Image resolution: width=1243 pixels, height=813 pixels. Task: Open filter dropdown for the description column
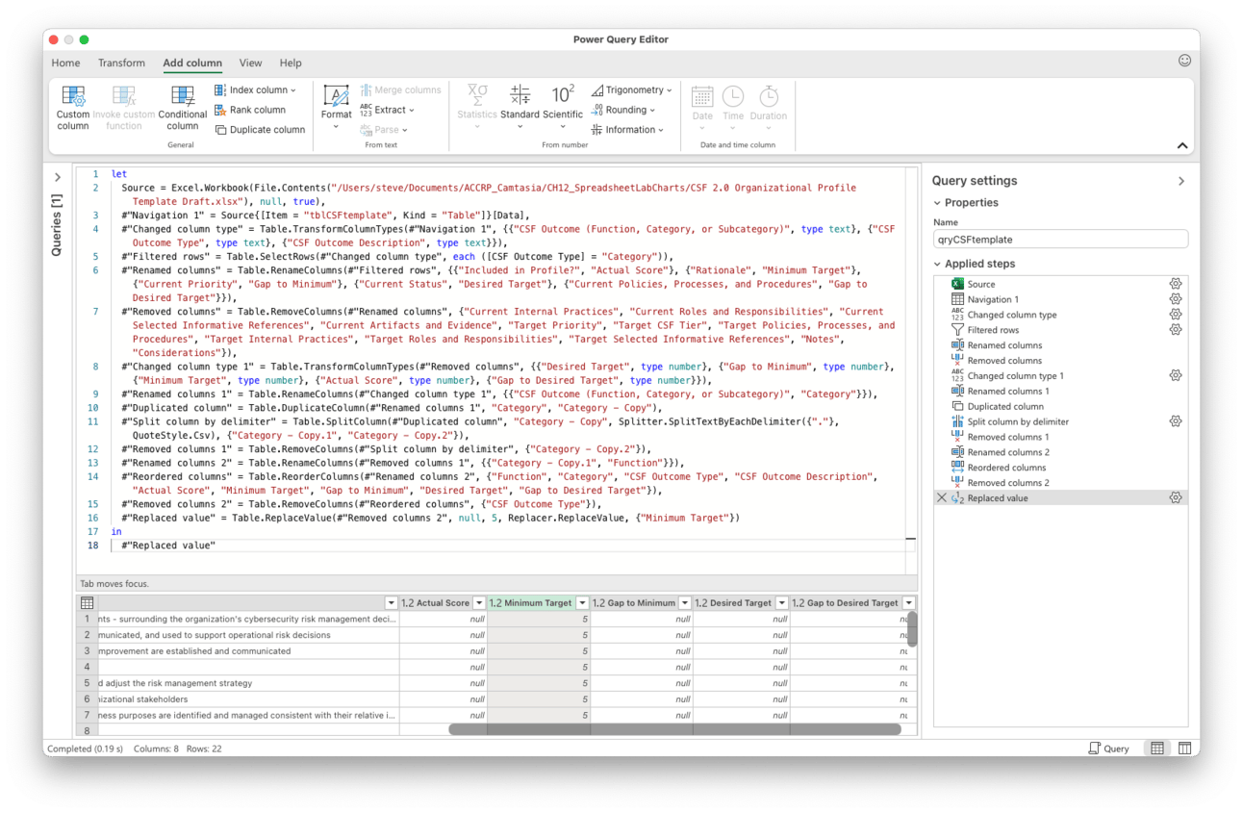coord(391,603)
